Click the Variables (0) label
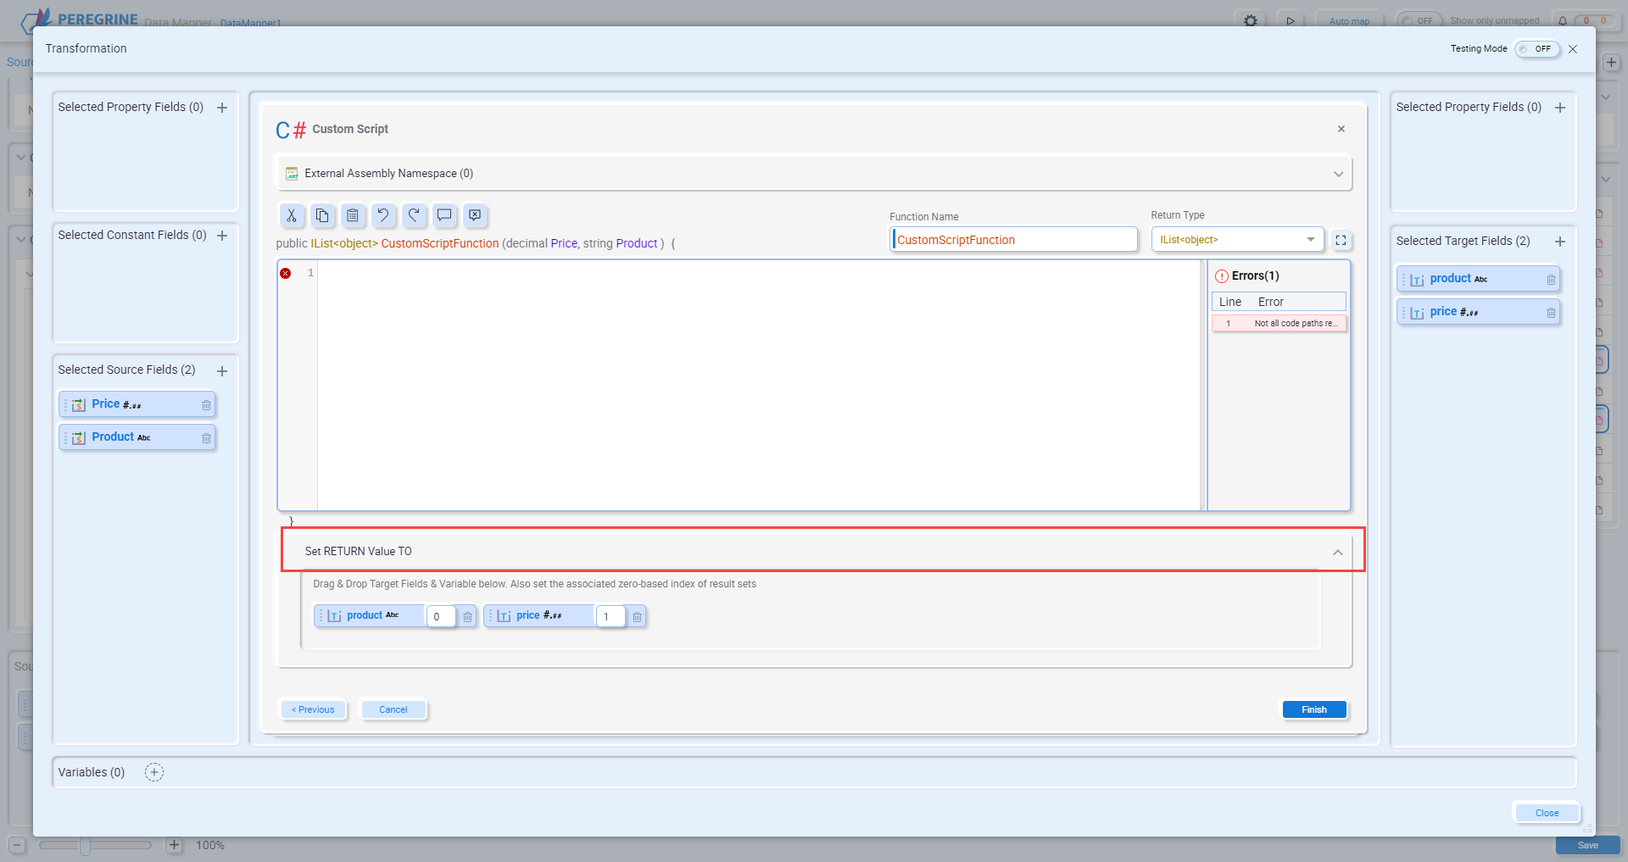This screenshot has height=862, width=1628. pos(91,772)
